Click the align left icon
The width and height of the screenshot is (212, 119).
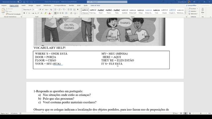click(x=55, y=13)
